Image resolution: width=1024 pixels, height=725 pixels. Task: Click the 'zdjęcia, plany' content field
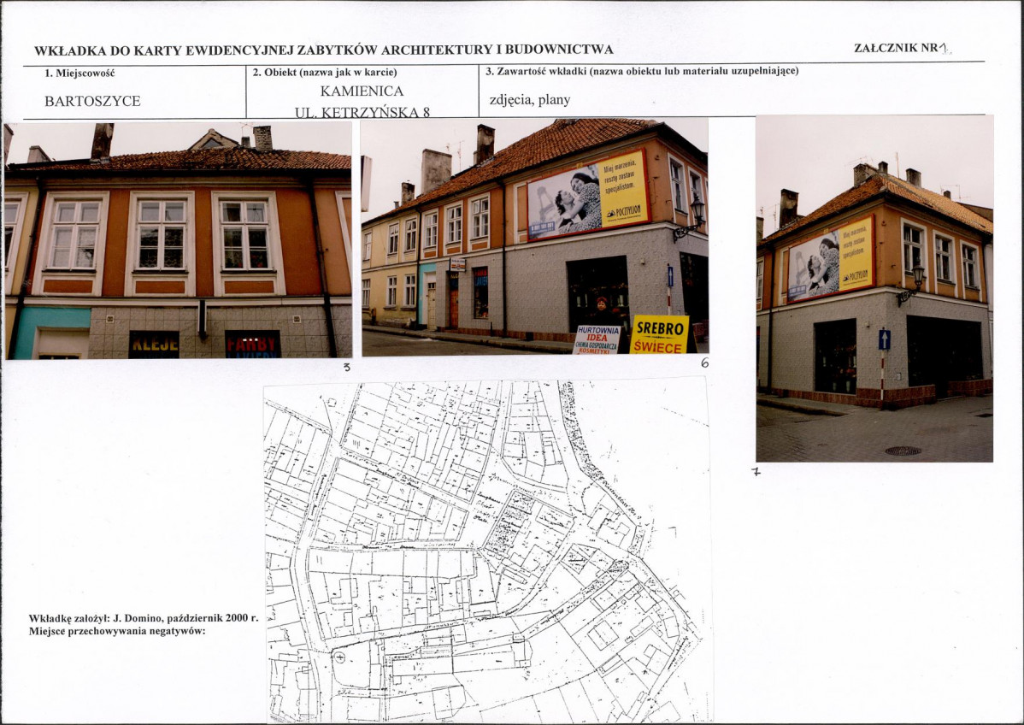point(530,100)
